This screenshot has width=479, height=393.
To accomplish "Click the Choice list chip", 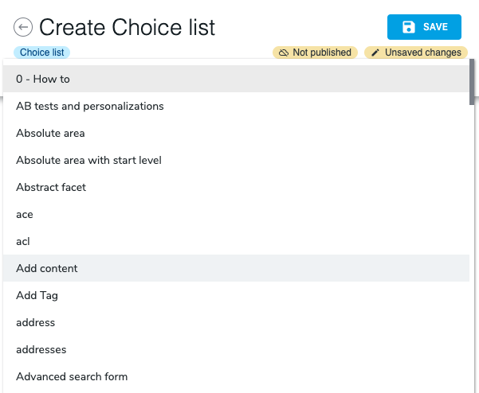I will 42,53.
